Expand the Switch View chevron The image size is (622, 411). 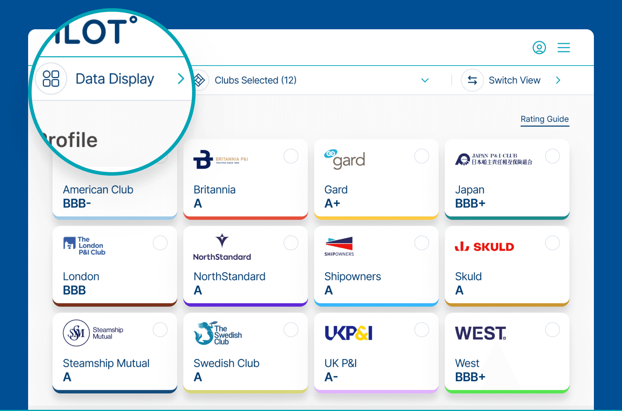coord(558,80)
